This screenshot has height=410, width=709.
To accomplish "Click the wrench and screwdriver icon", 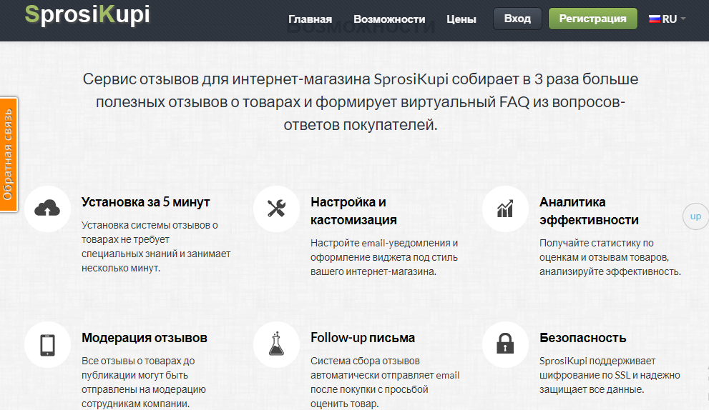I will pyautogui.click(x=276, y=209).
